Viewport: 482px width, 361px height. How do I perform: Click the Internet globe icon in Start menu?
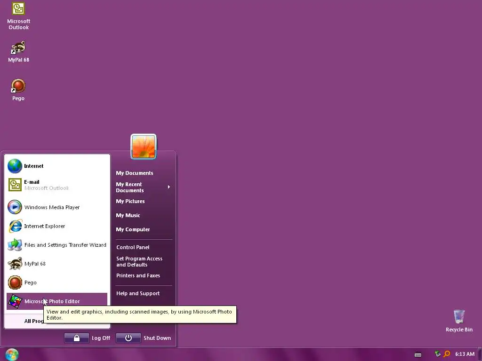click(x=15, y=166)
